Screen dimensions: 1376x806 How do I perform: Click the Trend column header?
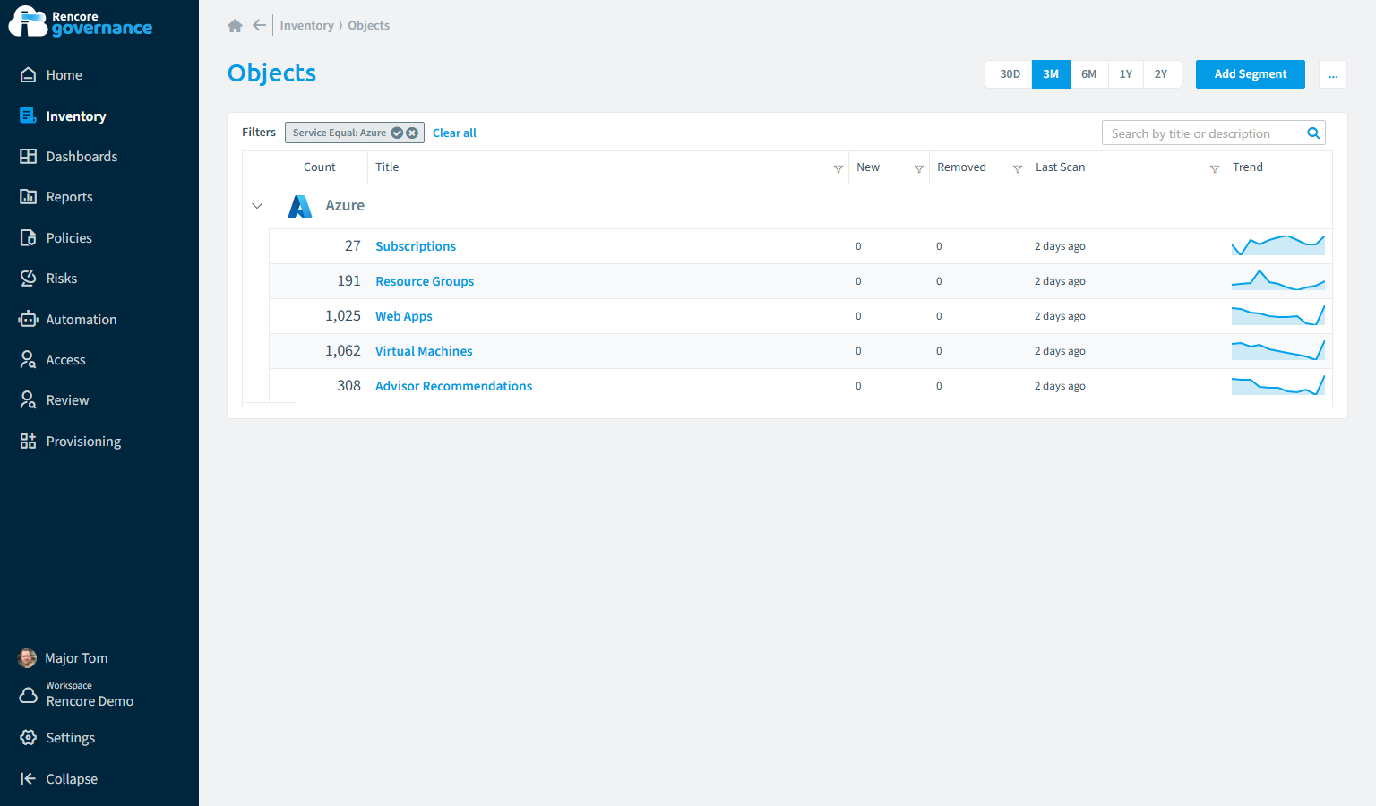coord(1248,167)
